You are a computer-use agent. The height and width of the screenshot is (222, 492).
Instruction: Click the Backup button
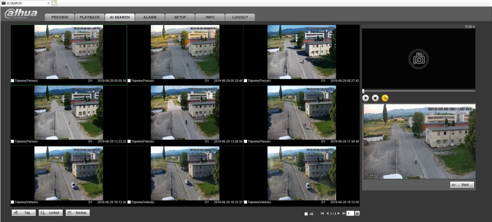tap(77, 212)
